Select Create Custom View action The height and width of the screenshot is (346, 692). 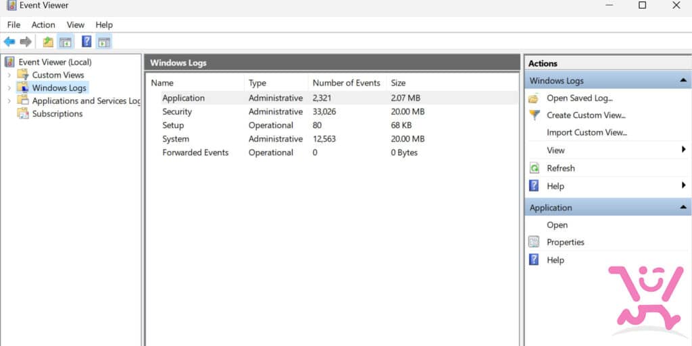click(x=586, y=115)
